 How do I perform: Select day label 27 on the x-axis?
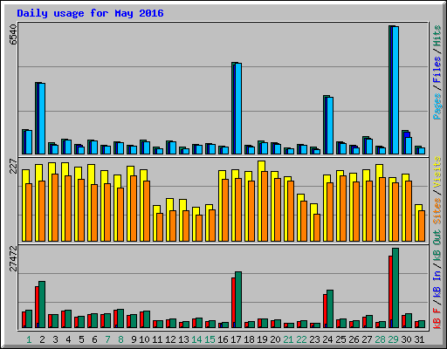[x=367, y=339]
